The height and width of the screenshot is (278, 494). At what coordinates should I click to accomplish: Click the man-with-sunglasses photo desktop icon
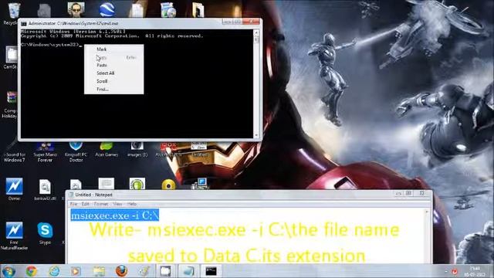76,9
